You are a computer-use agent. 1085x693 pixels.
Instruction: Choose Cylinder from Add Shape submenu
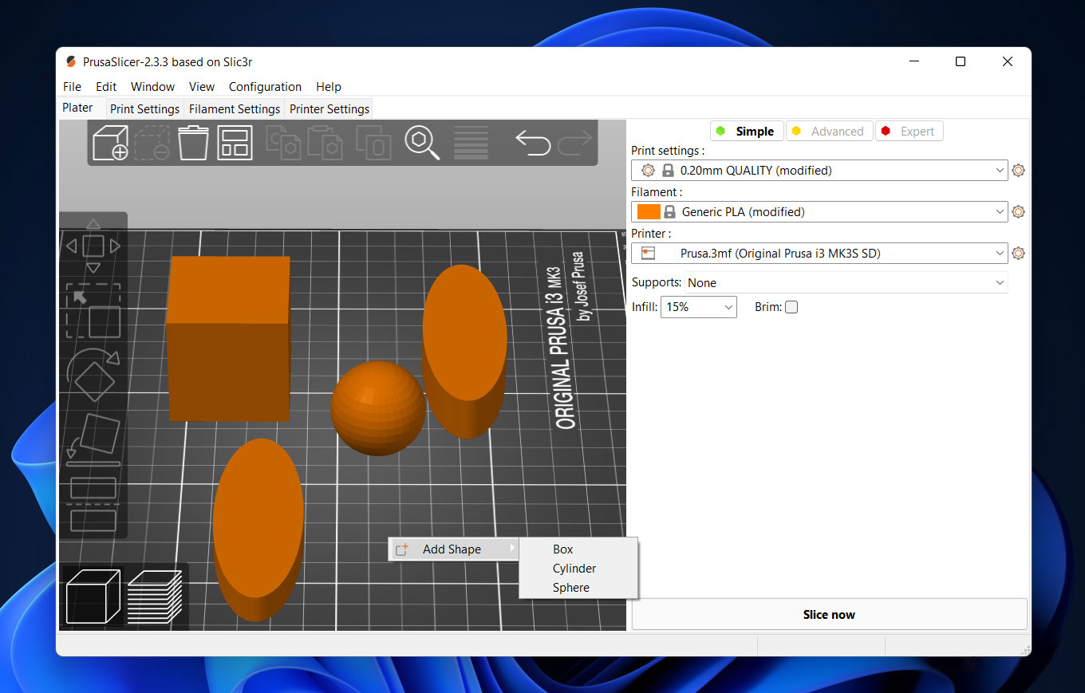point(574,569)
